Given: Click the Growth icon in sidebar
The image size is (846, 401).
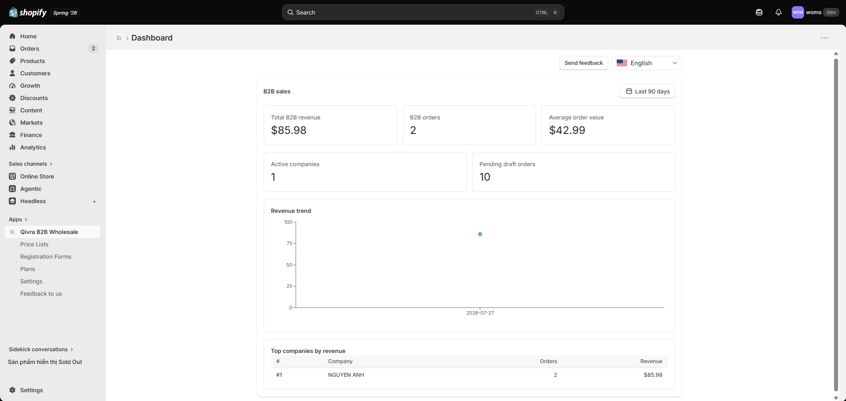Looking at the screenshot, I should point(12,85).
